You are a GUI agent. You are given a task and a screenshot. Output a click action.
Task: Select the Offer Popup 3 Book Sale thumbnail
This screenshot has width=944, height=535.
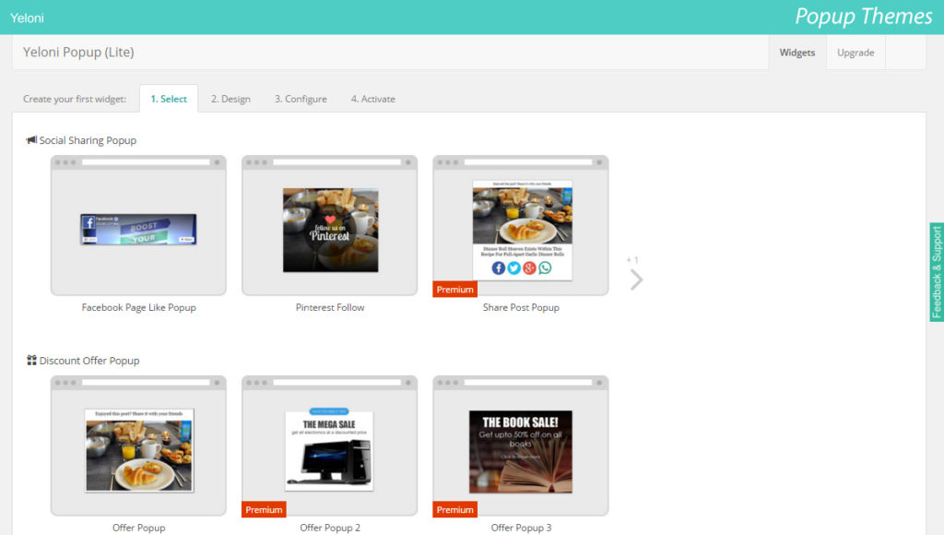[x=521, y=450]
